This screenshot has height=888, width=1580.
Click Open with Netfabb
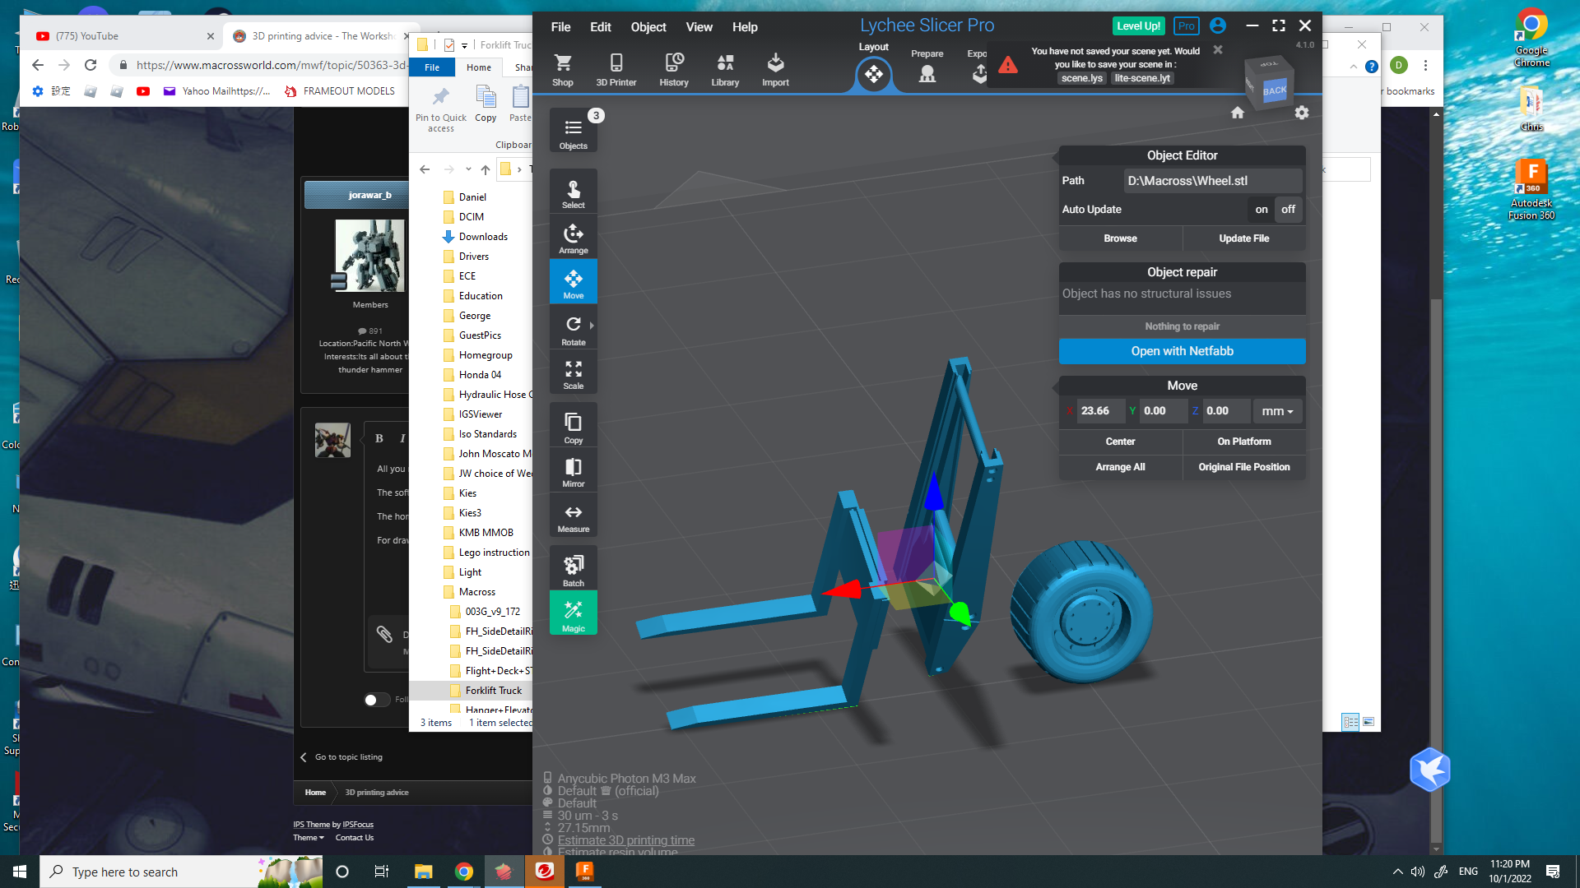click(x=1182, y=351)
